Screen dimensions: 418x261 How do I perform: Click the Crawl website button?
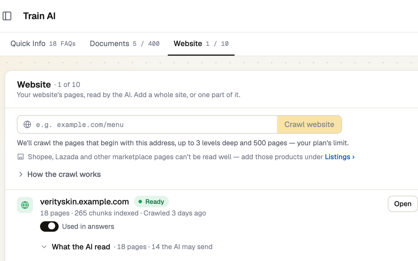(309, 124)
